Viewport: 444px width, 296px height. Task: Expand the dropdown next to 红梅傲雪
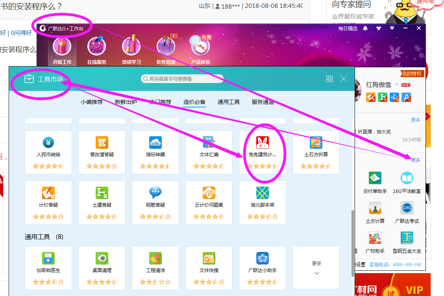click(x=397, y=85)
